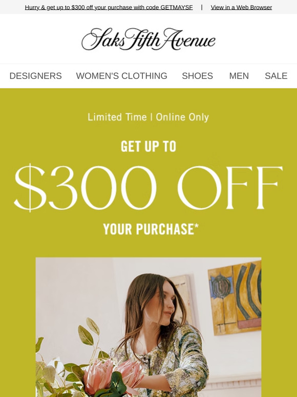297x397 pixels.
Task: Open the Women's Clothing category
Action: pyautogui.click(x=121, y=76)
